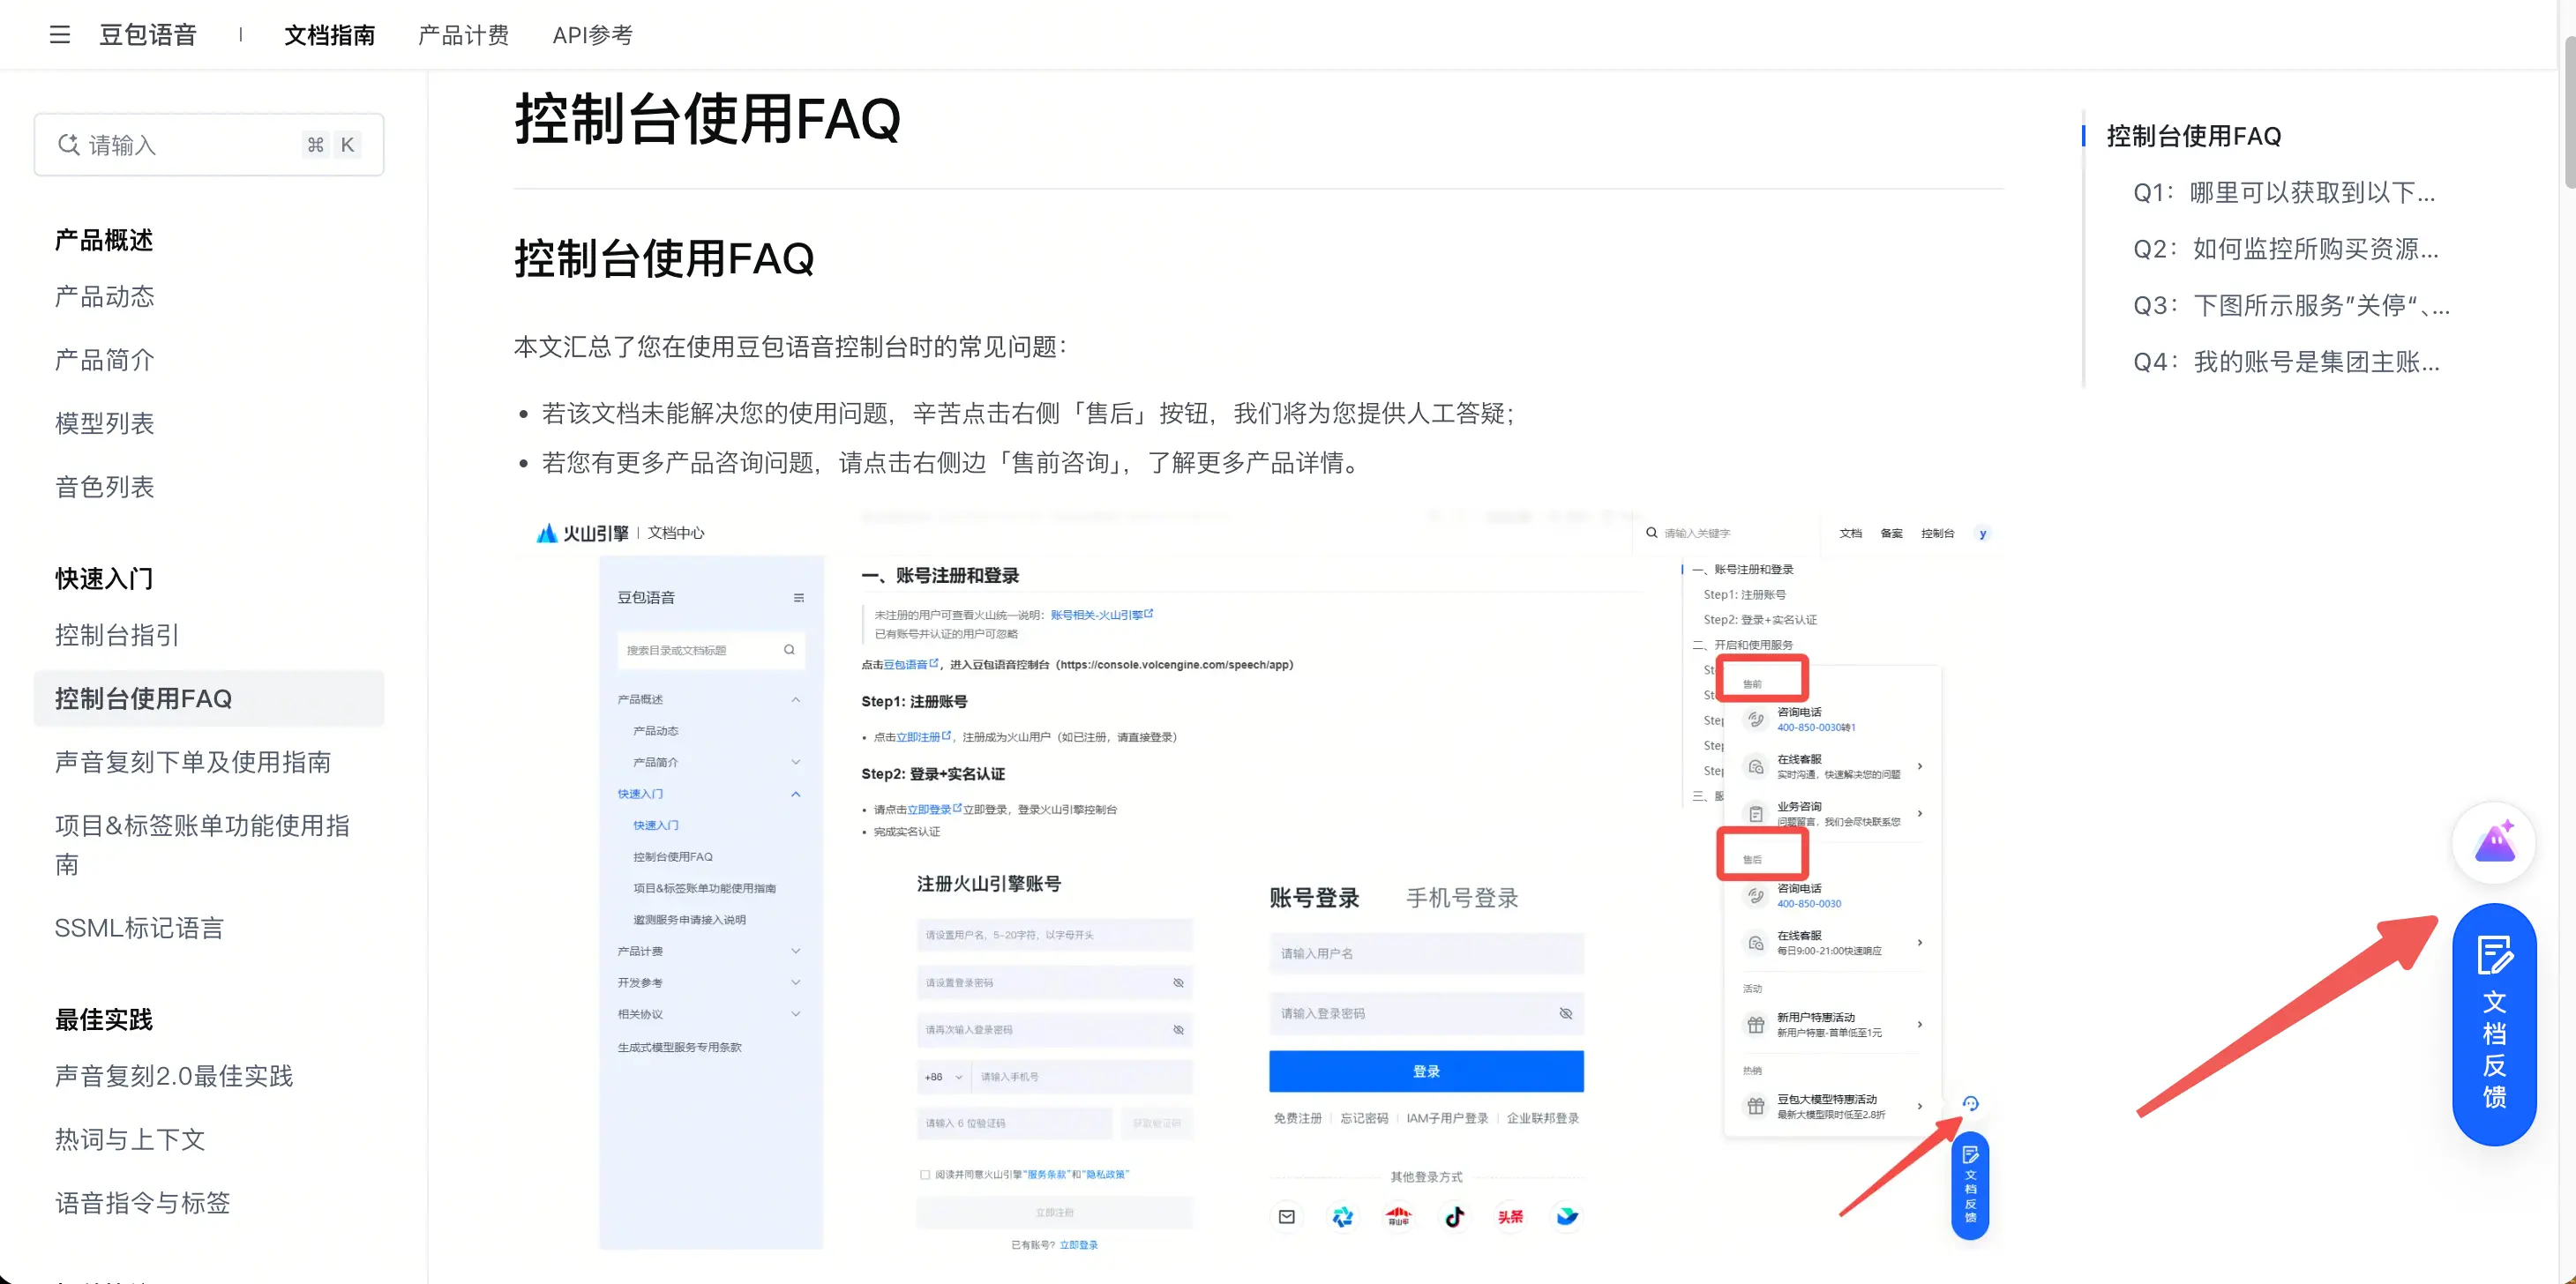This screenshot has width=2576, height=1284.
Task: Select 控制台使用FAQ in the left sidebar
Action: [209, 698]
